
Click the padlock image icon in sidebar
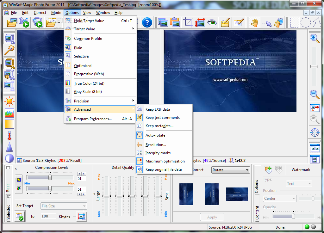tap(9, 74)
